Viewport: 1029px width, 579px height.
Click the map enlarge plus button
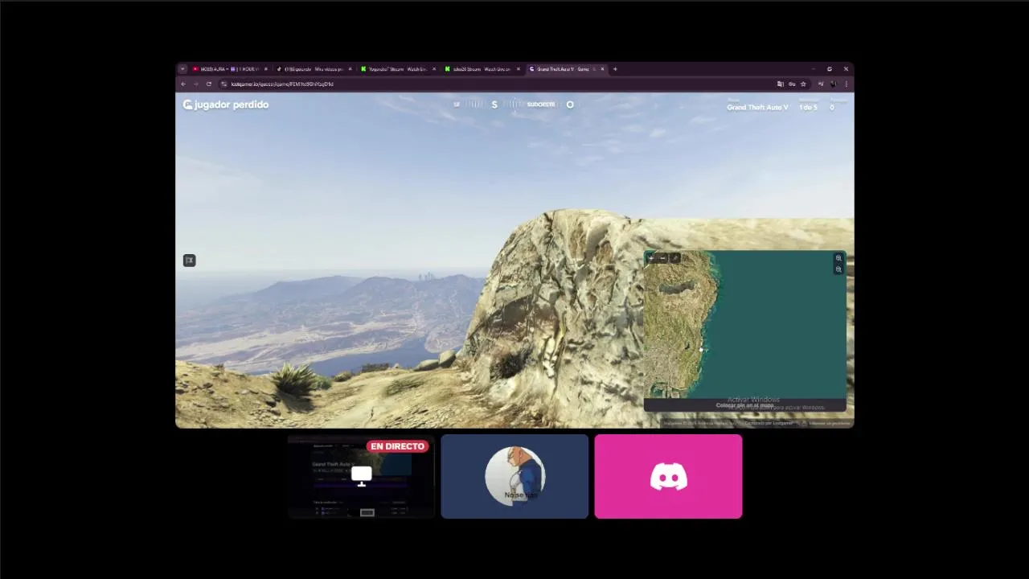coord(650,258)
